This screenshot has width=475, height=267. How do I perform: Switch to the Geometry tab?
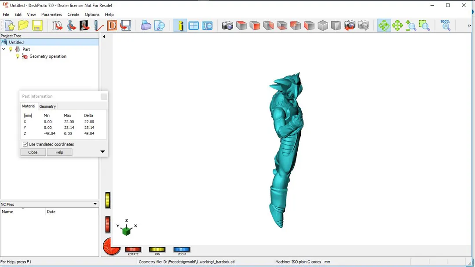tap(47, 106)
